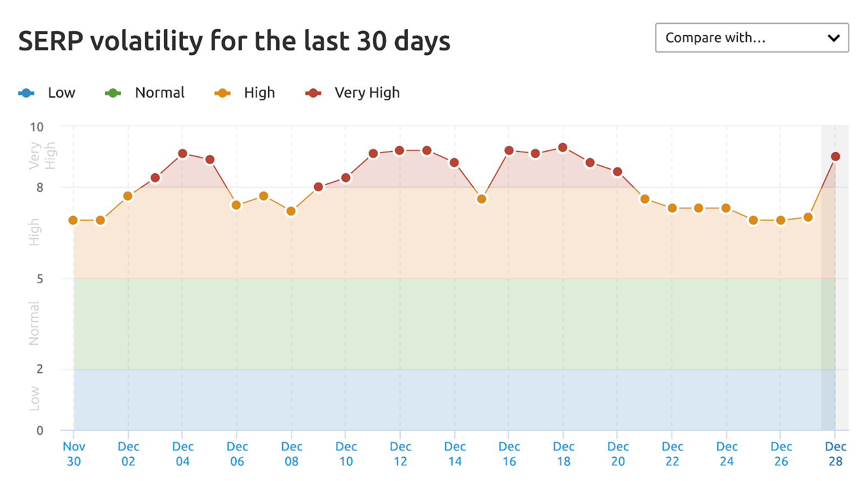Select the final data point on Dec 28

[x=836, y=157]
